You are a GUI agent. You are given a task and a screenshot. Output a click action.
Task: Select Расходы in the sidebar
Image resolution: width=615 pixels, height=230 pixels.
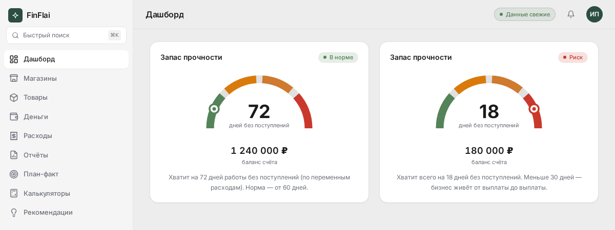tap(66, 136)
